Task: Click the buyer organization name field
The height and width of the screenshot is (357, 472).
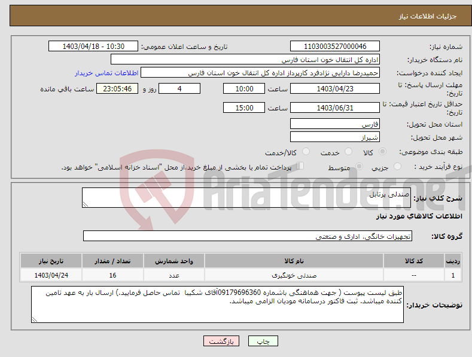Action: click(x=245, y=60)
